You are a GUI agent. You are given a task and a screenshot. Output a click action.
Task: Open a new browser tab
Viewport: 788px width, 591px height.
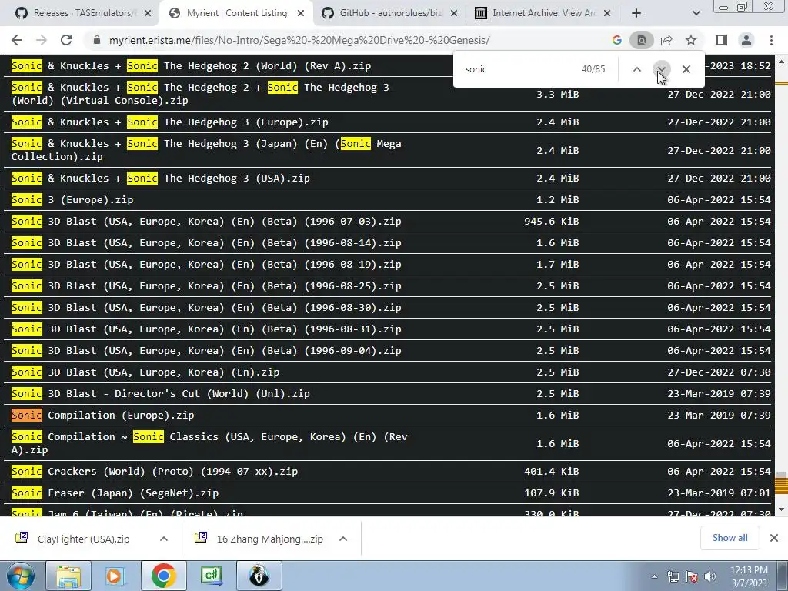click(636, 13)
